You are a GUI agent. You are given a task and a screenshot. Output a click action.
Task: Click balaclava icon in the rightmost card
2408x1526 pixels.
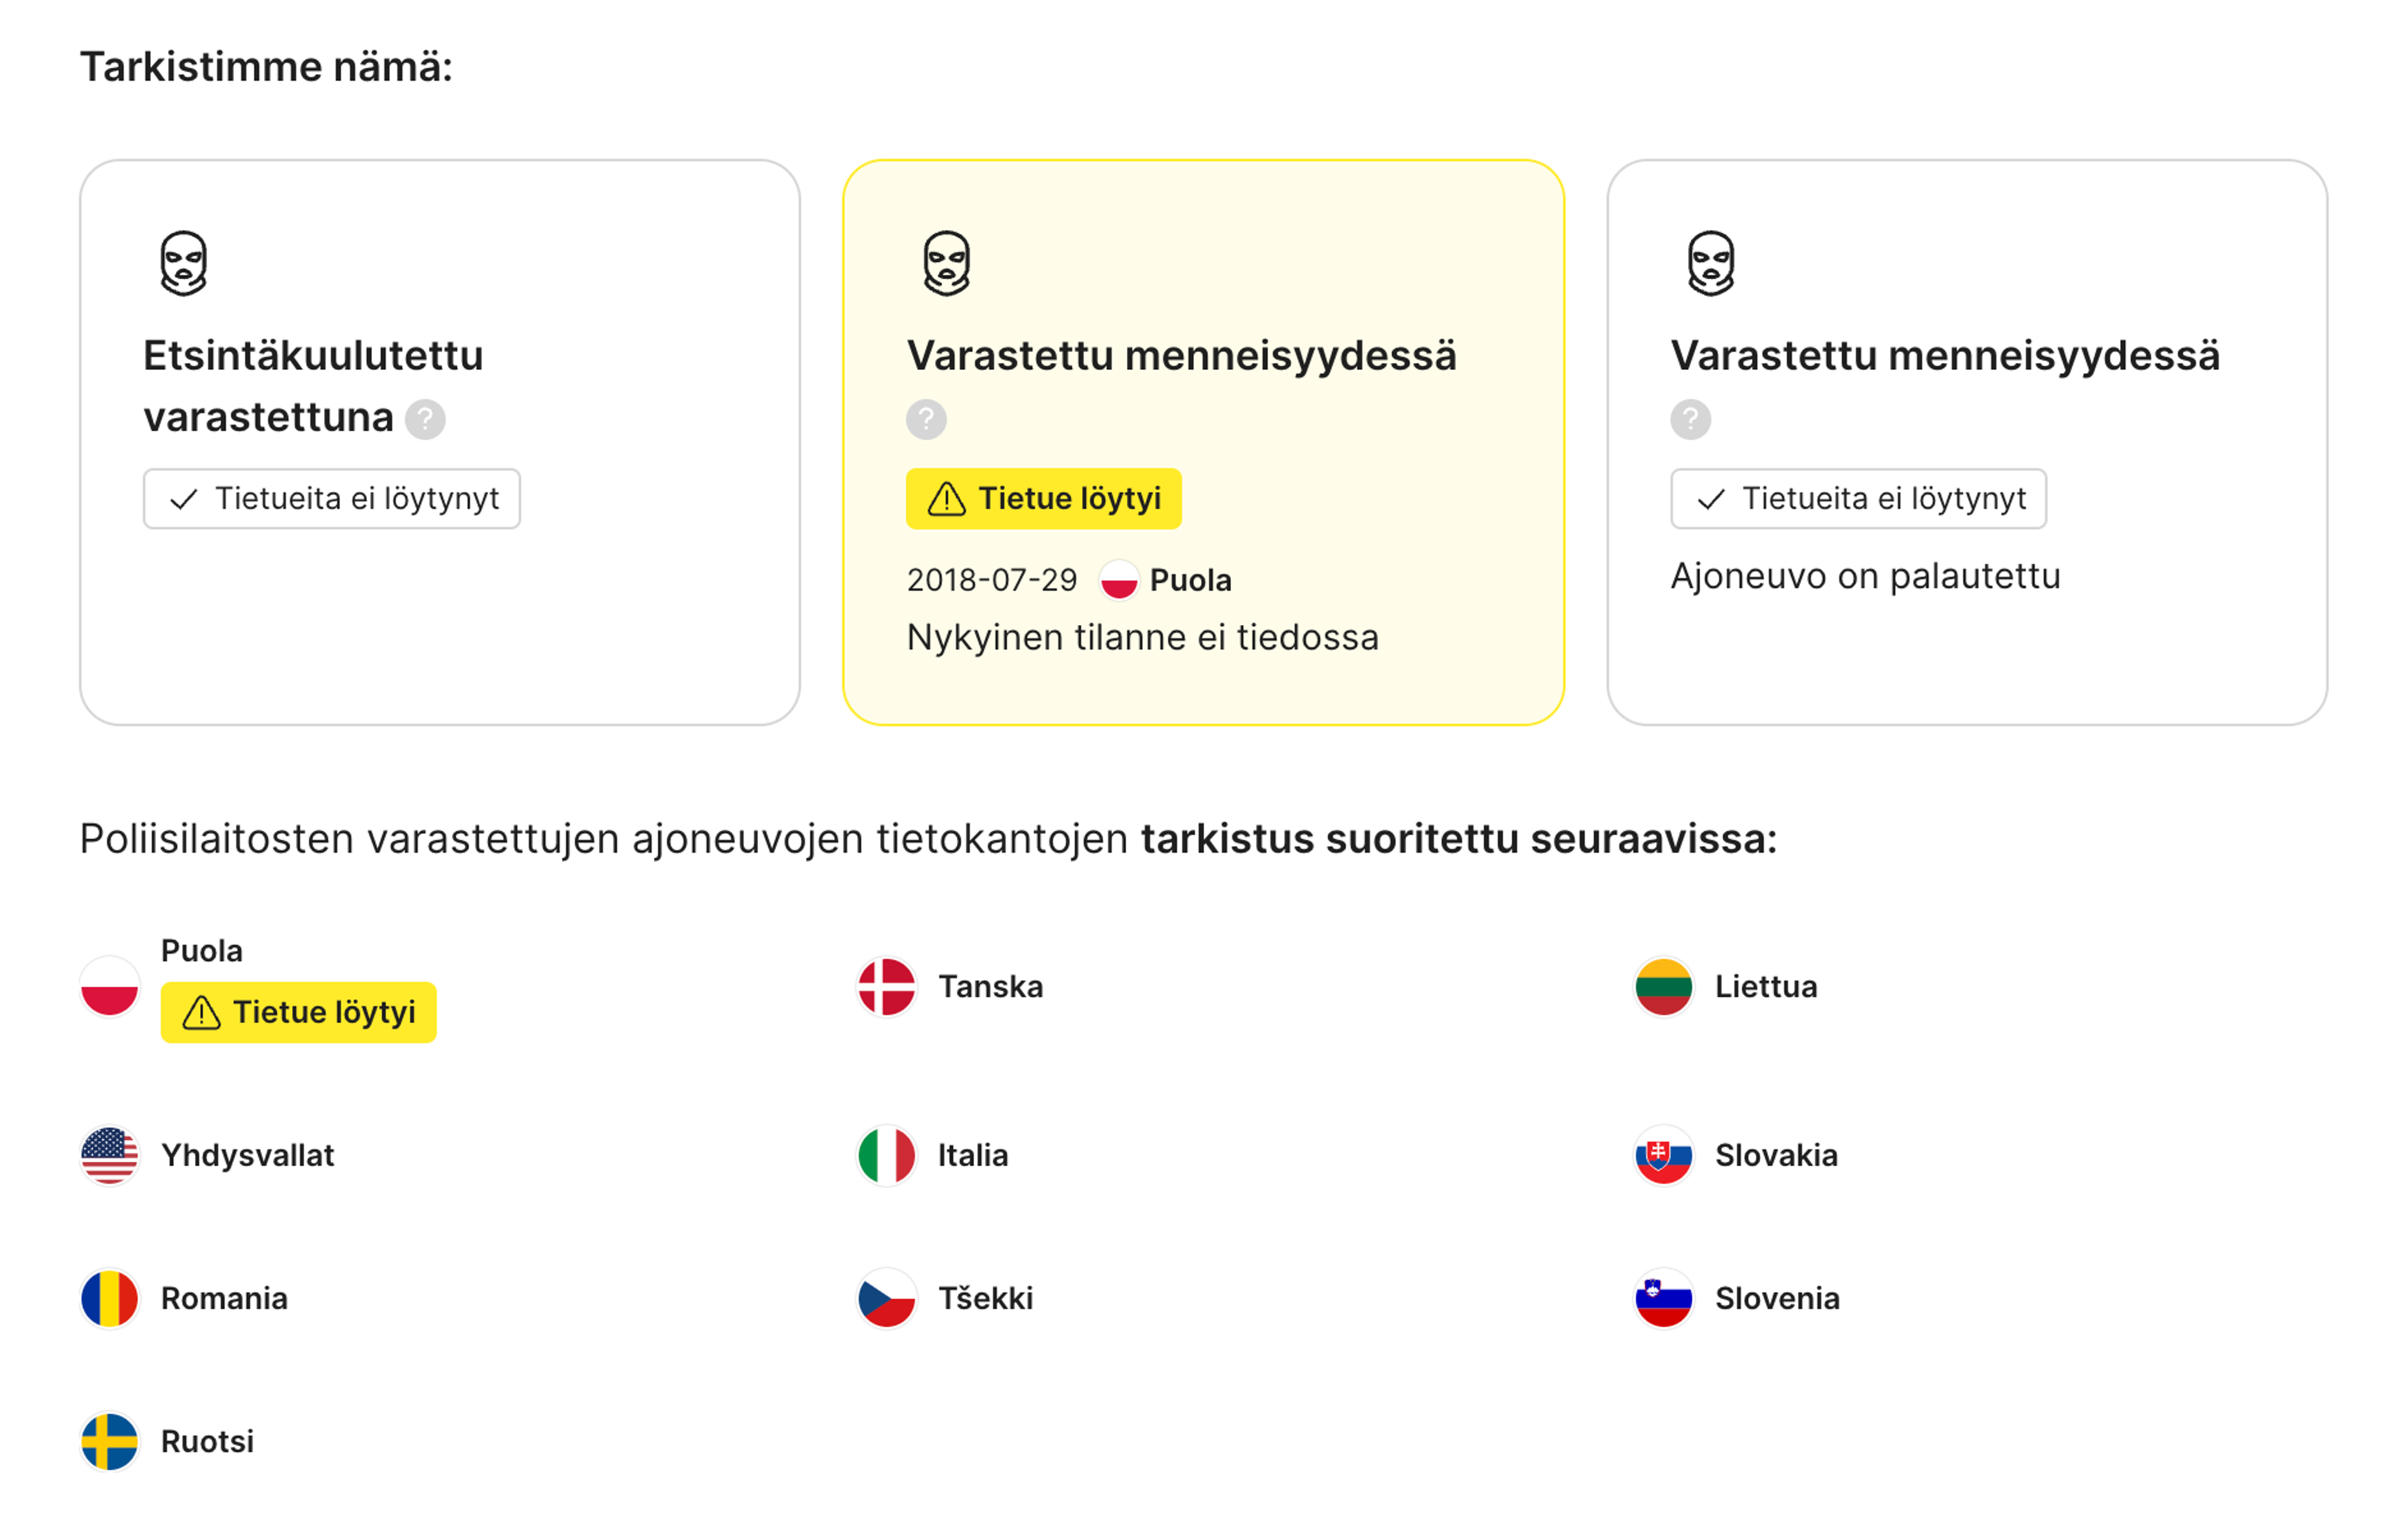pyautogui.click(x=1711, y=264)
